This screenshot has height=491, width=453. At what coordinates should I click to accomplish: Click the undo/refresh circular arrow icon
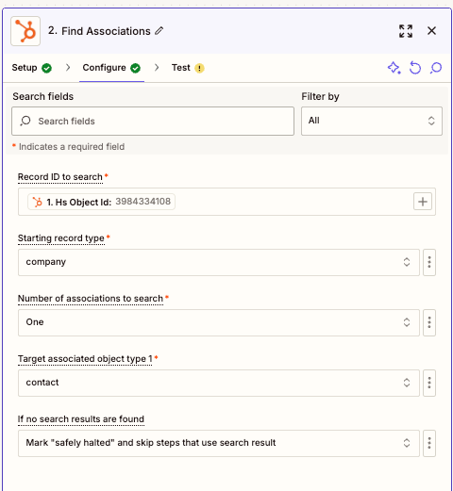415,68
